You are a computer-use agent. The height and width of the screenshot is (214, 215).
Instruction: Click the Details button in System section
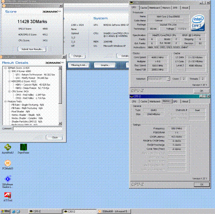[x=123, y=56]
